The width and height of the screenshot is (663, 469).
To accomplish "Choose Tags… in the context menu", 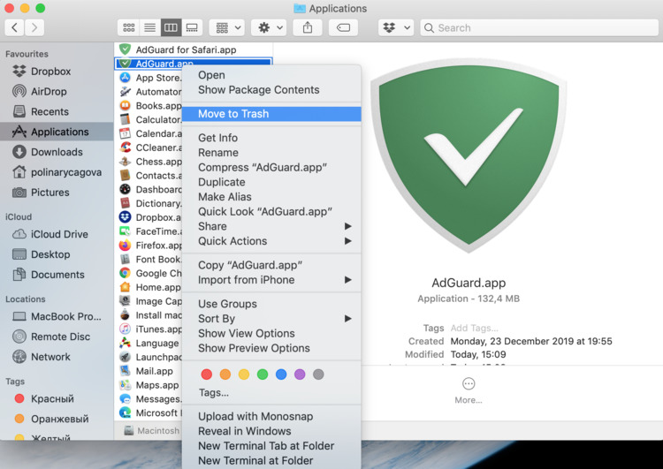I will pyautogui.click(x=271, y=393).
